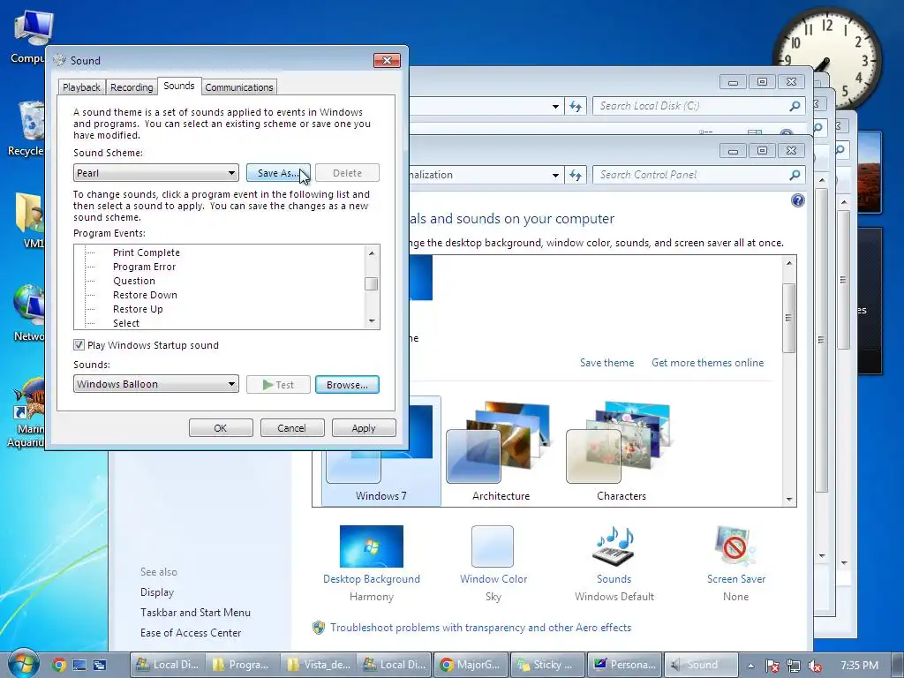Switch to Sticky Notes taskbar button

coord(546,665)
